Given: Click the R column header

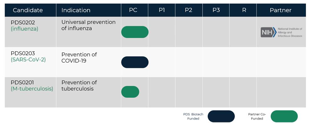Looking at the screenshot, I should (244, 10).
